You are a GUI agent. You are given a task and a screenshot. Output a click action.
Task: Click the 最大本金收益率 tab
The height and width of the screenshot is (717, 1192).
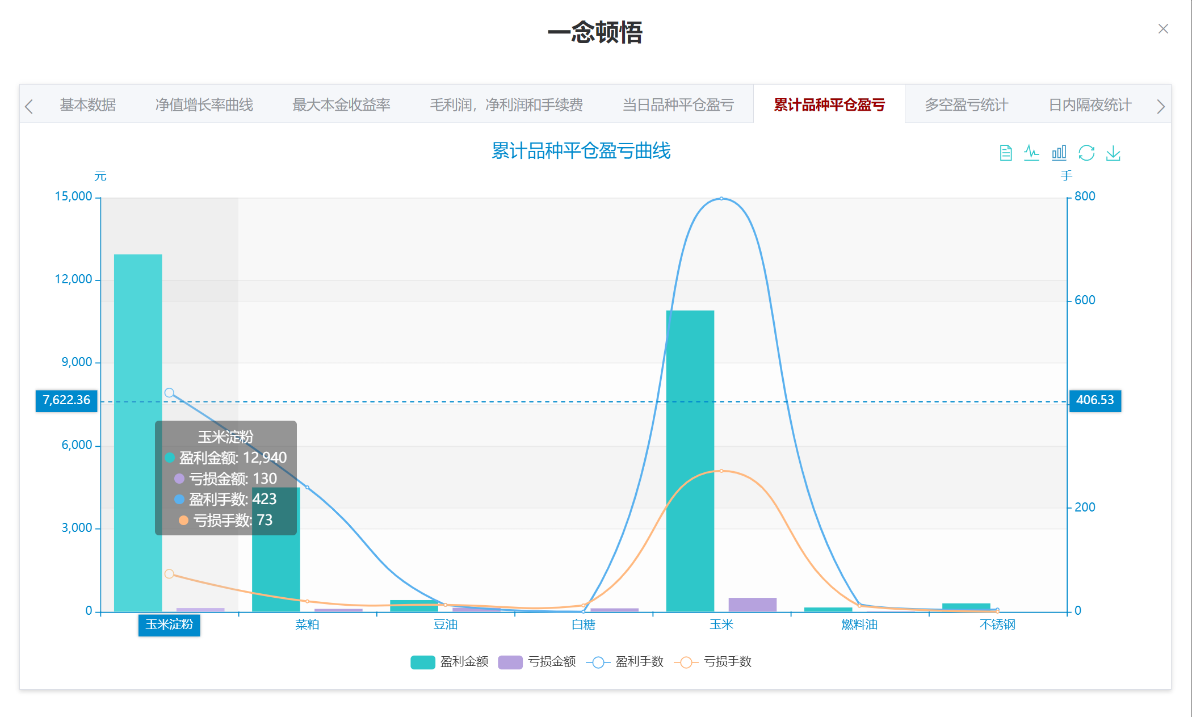[x=341, y=105]
